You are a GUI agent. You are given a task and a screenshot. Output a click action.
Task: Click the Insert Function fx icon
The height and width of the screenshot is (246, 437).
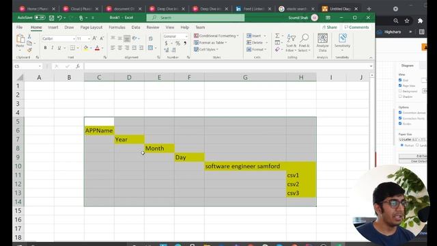click(x=78, y=66)
